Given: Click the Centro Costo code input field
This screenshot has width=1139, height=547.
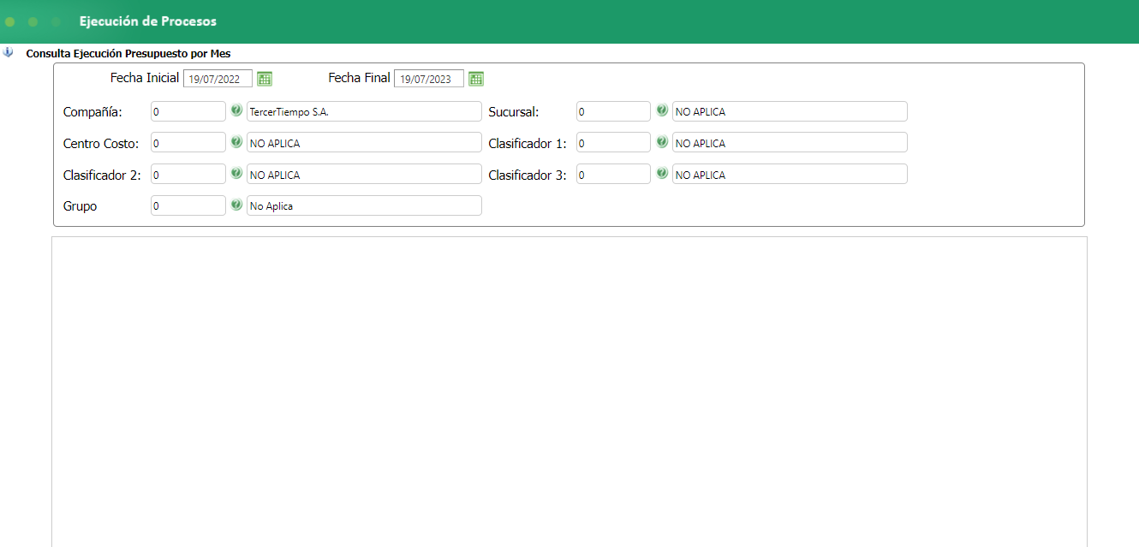Looking at the screenshot, I should coord(188,143).
